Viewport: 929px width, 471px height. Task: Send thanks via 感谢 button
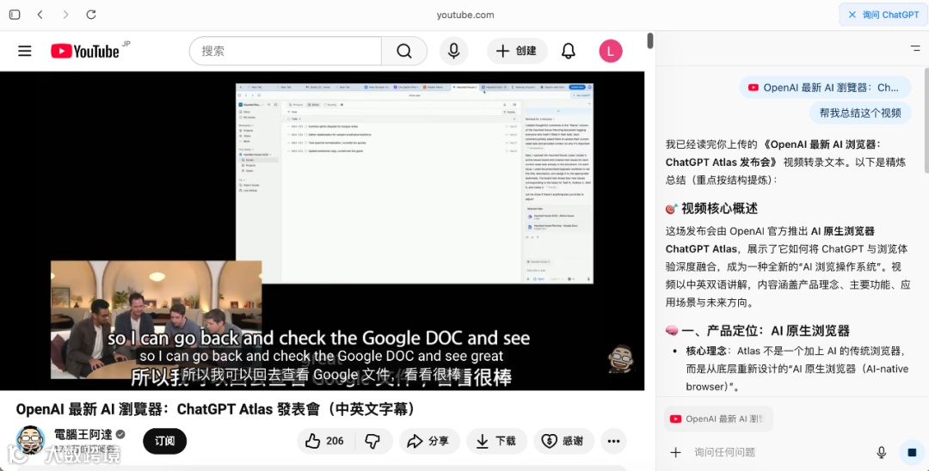pos(564,441)
